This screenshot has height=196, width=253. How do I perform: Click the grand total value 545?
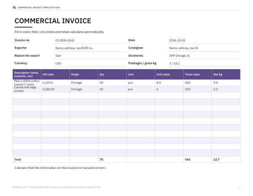188,160
